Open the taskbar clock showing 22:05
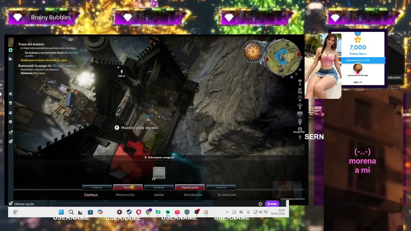The width and height of the screenshot is (411, 231). [x=277, y=212]
